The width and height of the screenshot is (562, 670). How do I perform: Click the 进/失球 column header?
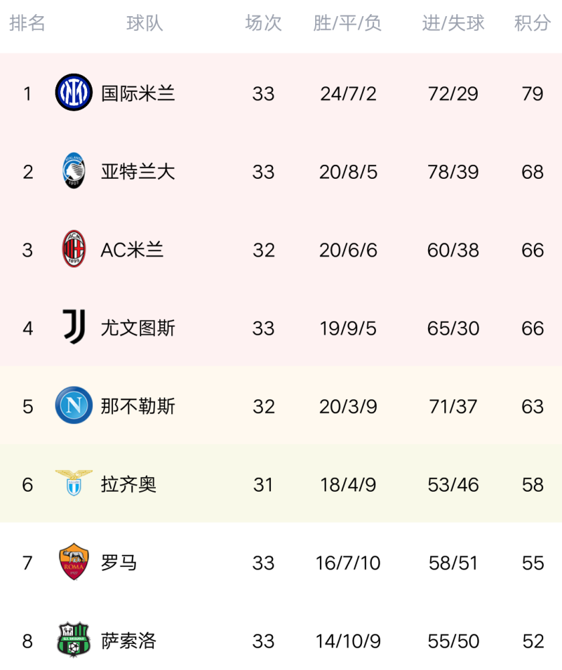click(453, 23)
